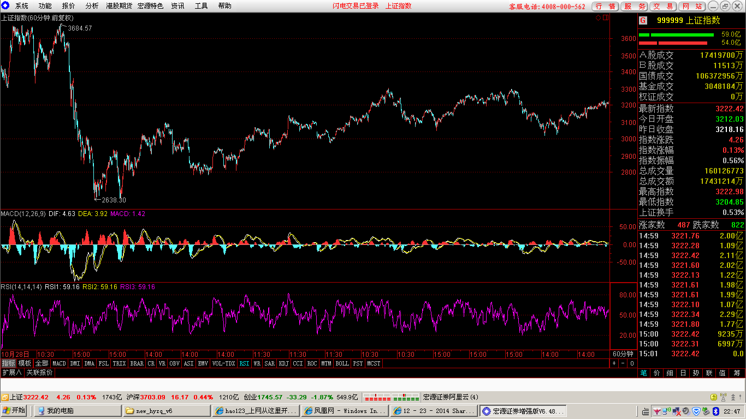Click the 行情 button

click(x=606, y=6)
